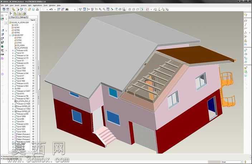The width and height of the screenshot is (252, 164).
Task: Click the Zoom Out magnifier icon
Action: 104,9
